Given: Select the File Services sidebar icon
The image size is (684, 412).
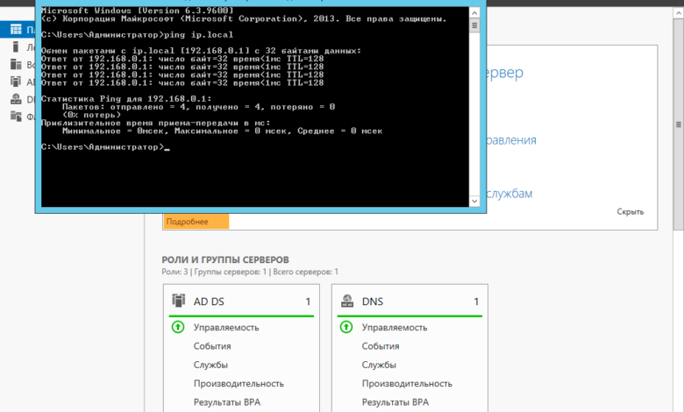Looking at the screenshot, I should [16, 116].
